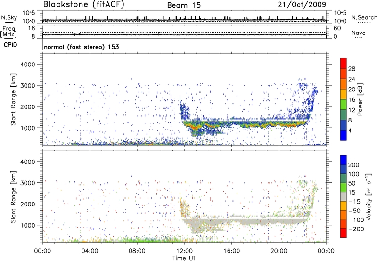The height and width of the screenshot is (261, 377).
Task: Click the yellow 16–20 dB power swatch
Action: (344, 94)
